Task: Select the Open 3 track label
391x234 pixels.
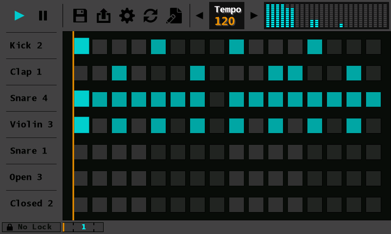Action: pos(26,177)
